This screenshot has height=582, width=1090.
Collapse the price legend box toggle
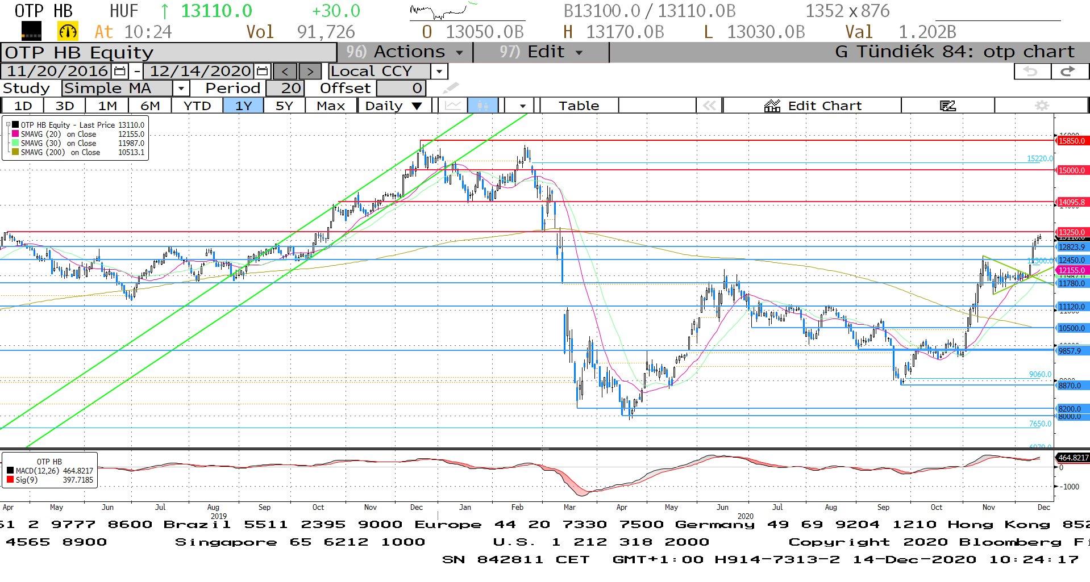(8, 124)
